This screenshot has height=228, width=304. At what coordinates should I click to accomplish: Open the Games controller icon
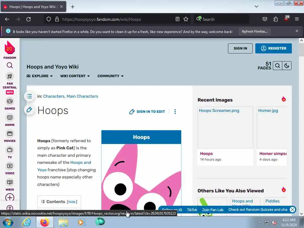click(x=10, y=101)
